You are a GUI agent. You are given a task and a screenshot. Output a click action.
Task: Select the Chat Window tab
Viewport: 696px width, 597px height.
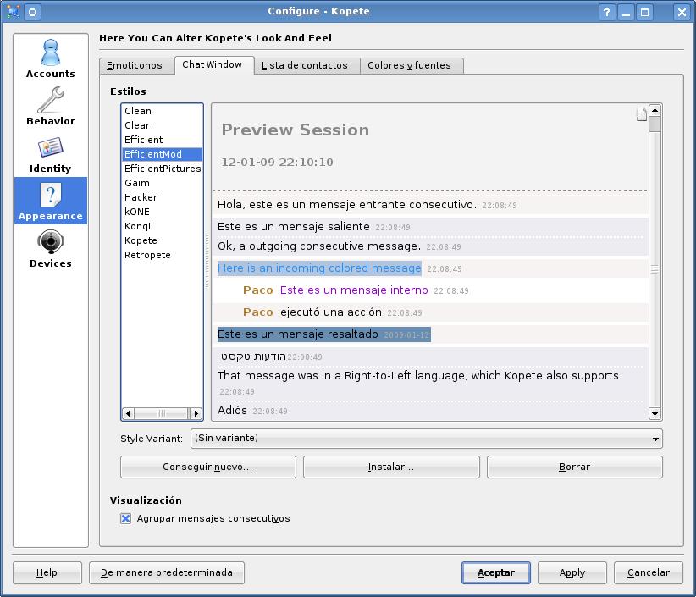213,65
